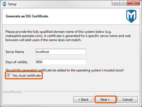Click the 'Days of validity' label
This screenshot has height=107, width=142.
pyautogui.click(x=17, y=62)
